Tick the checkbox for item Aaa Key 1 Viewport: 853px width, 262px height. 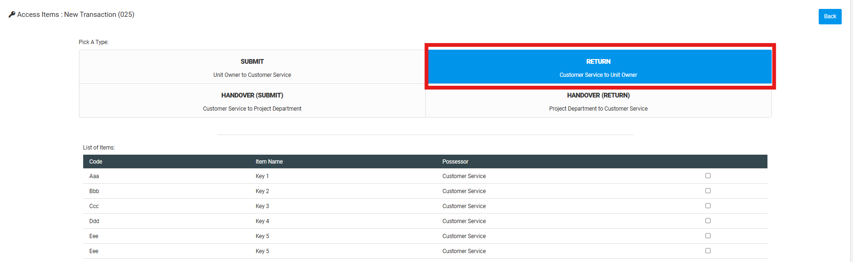click(x=708, y=176)
